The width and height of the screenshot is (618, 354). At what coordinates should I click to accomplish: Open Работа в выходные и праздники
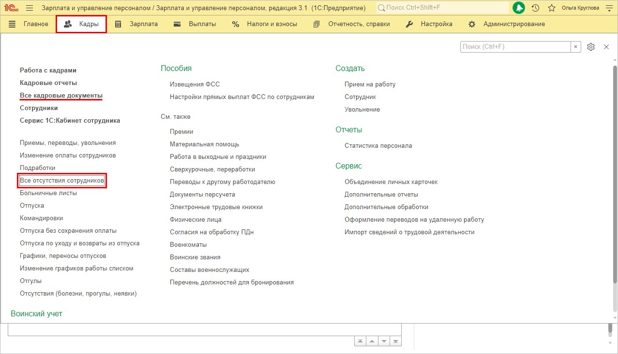pyautogui.click(x=218, y=157)
